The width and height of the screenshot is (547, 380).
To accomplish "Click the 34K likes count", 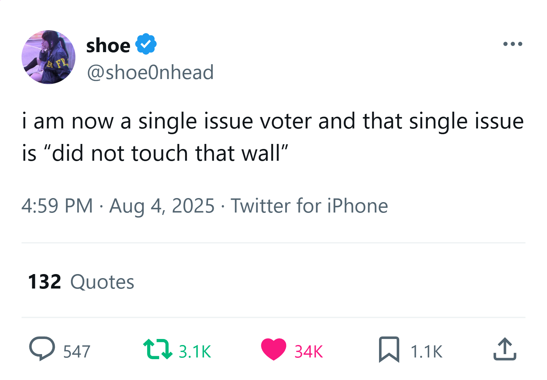I will [309, 352].
